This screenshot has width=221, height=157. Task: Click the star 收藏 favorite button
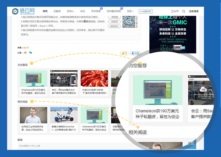(135, 53)
